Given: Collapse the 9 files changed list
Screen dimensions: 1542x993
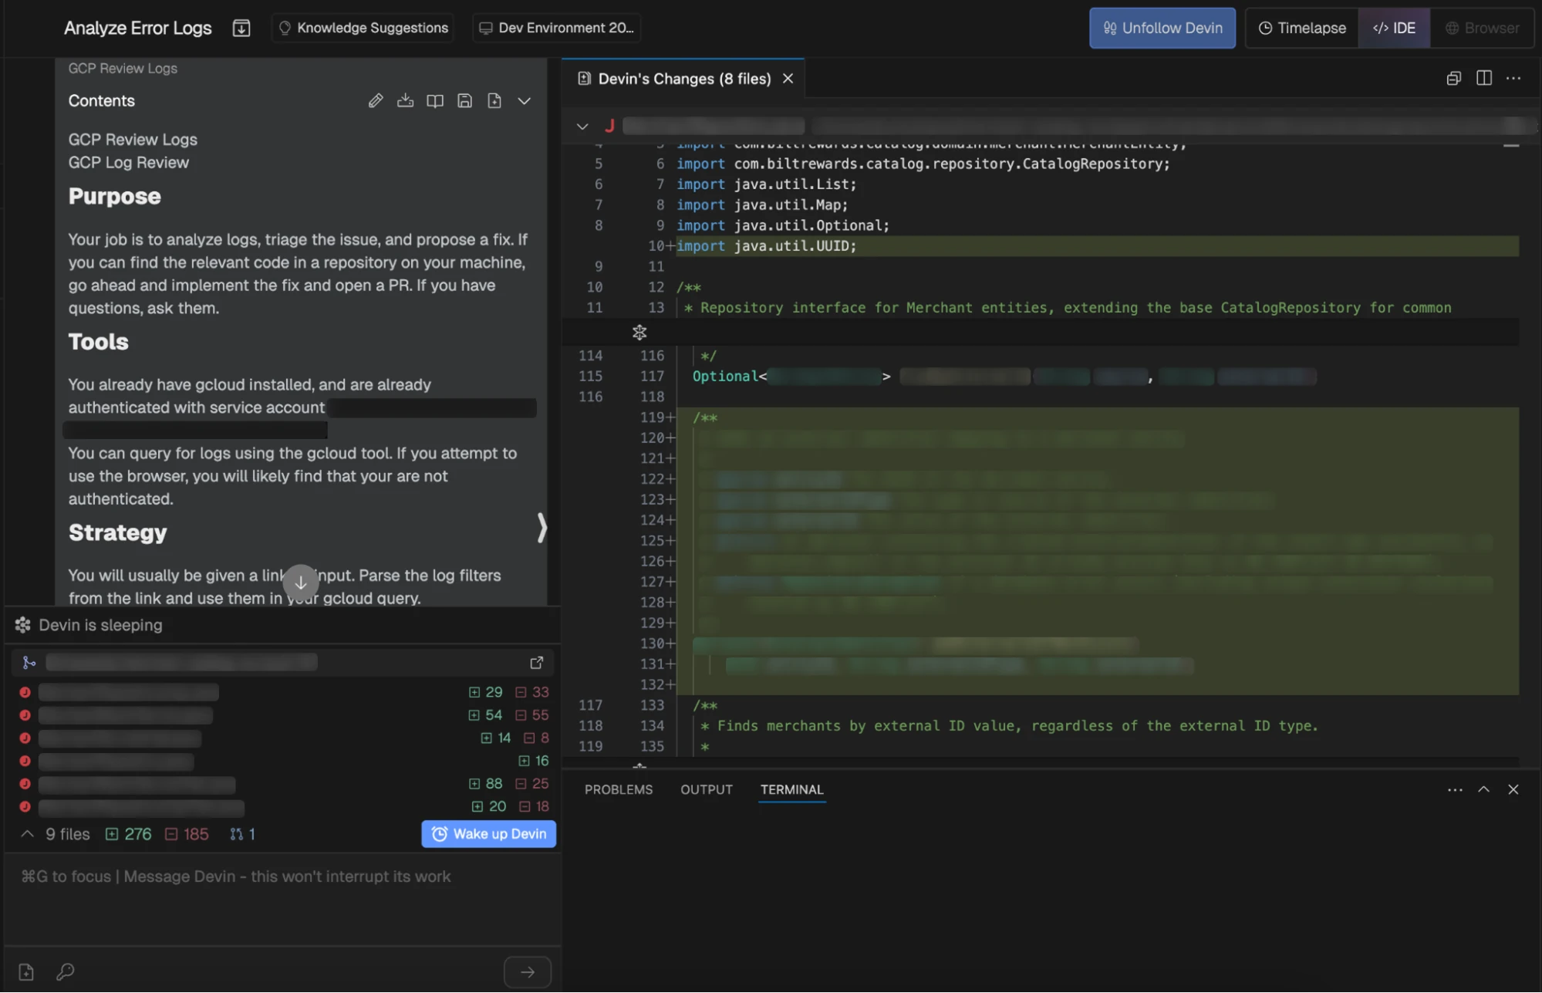Looking at the screenshot, I should coord(28,834).
